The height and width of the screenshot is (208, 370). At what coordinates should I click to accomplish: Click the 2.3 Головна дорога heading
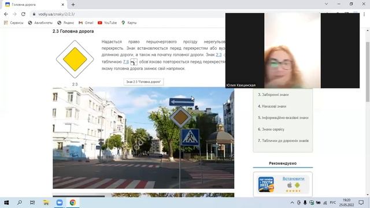[73, 31]
